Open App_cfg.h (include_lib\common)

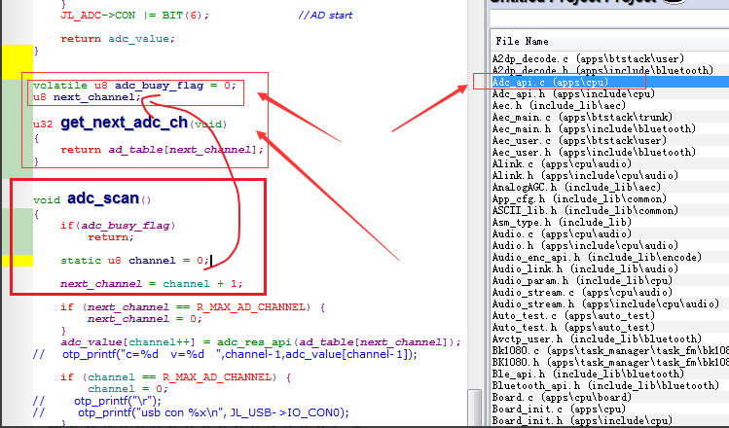(x=579, y=198)
